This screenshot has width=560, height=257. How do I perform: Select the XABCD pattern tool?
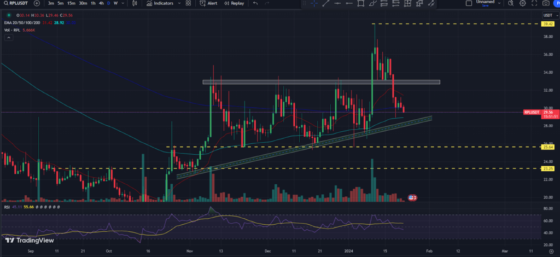[x=419, y=3]
